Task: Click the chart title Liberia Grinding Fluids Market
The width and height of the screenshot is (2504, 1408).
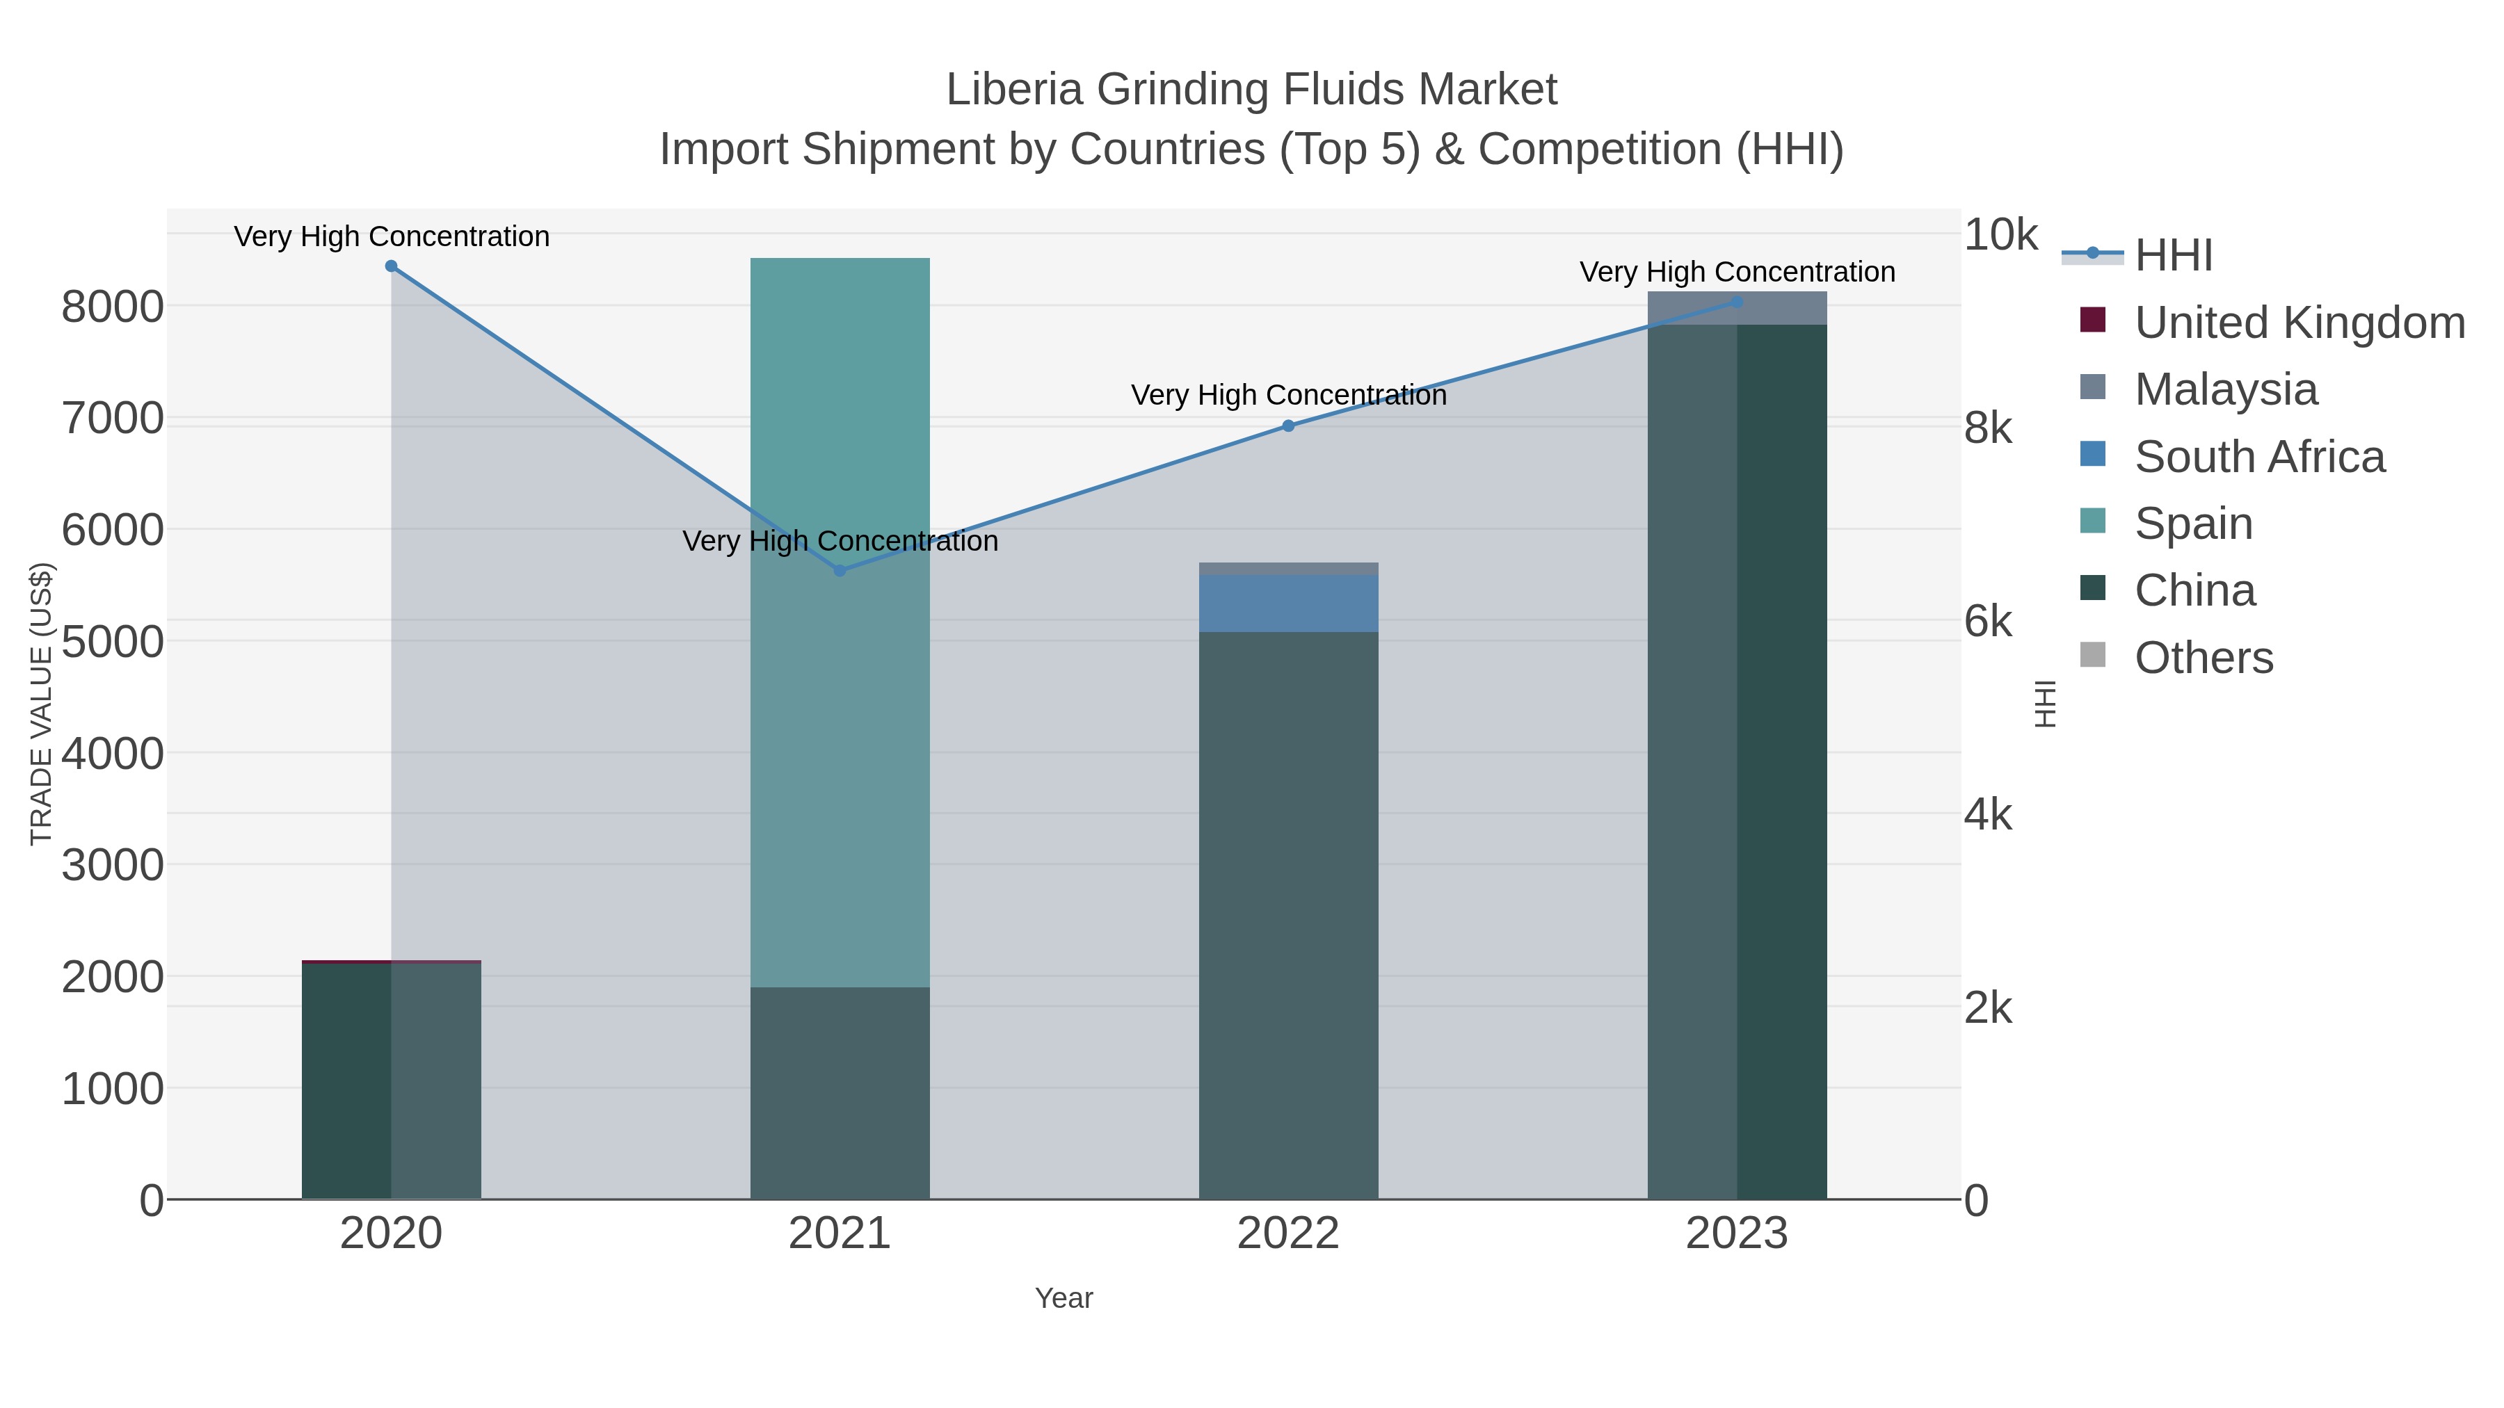Action: (x=1252, y=90)
